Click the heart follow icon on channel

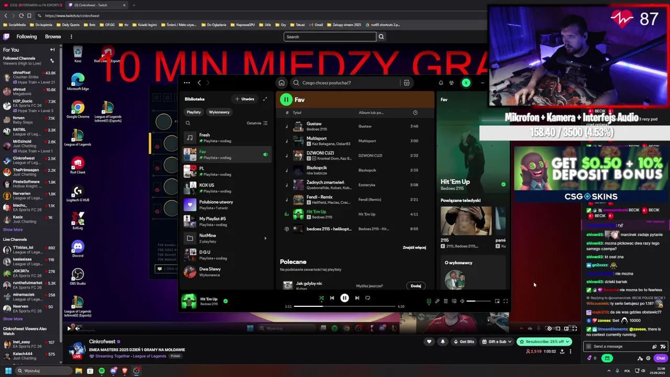click(429, 341)
